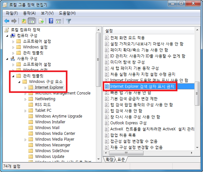Viewport: 203px width, 172px height.
Task: Click policy icon beside Outlook Express 구성
Action: click(x=107, y=123)
